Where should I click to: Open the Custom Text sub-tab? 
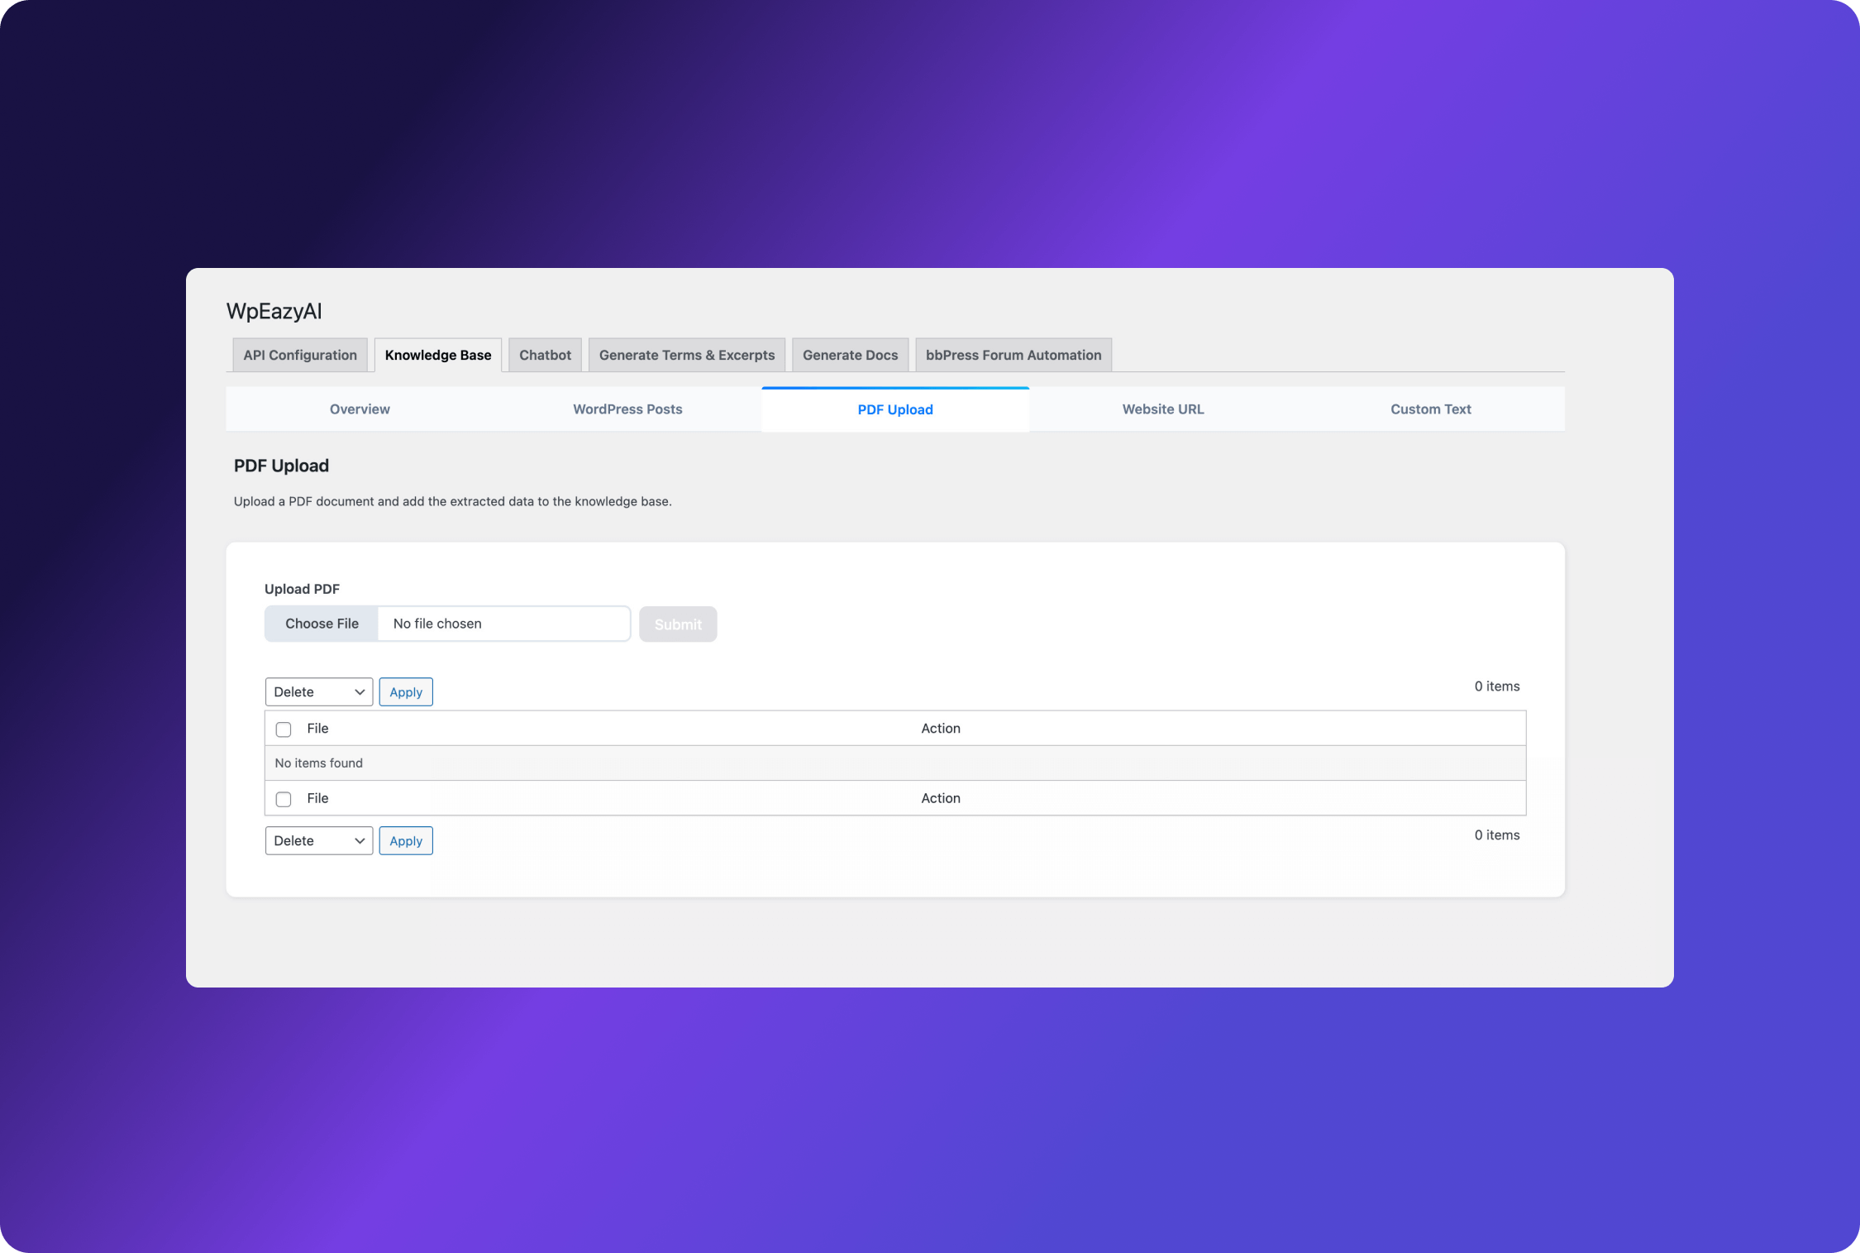(1430, 409)
